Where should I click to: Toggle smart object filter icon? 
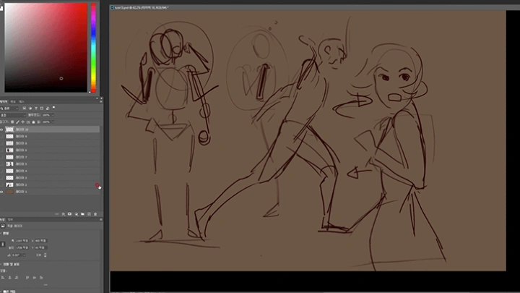pos(48,109)
